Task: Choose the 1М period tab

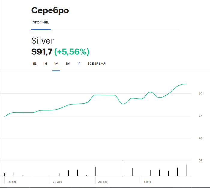Action: (56, 63)
